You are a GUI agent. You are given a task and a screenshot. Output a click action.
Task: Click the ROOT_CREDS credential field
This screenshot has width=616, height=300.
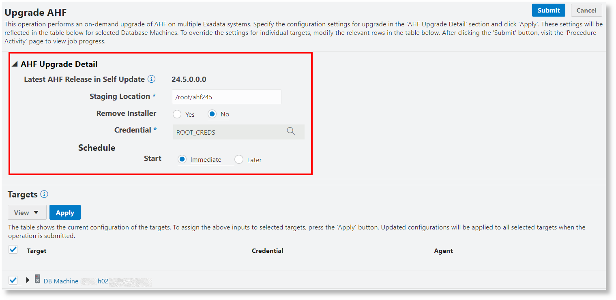click(238, 132)
